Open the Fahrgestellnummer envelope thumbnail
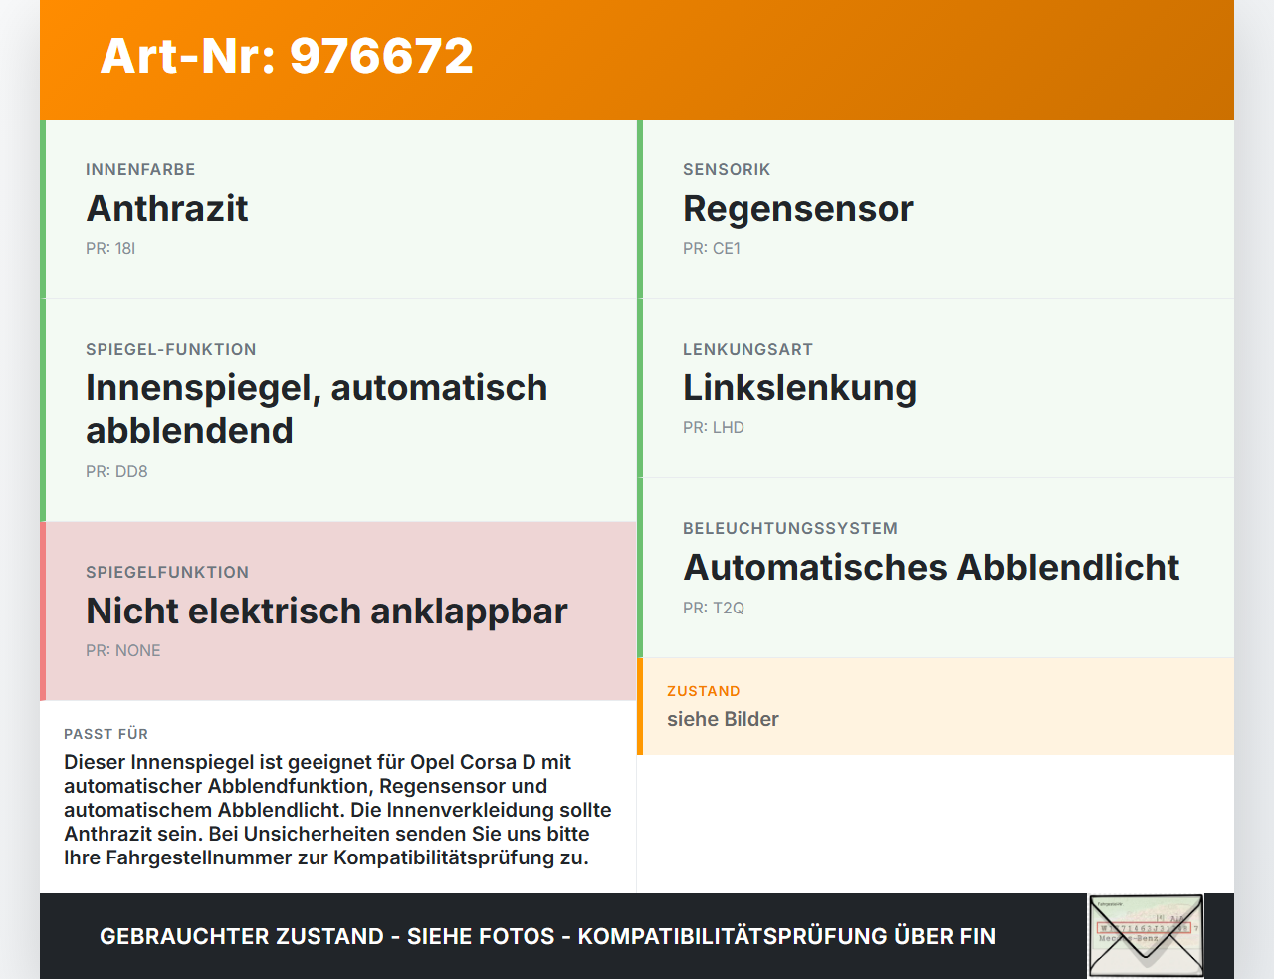1274x979 pixels. coord(1146,934)
